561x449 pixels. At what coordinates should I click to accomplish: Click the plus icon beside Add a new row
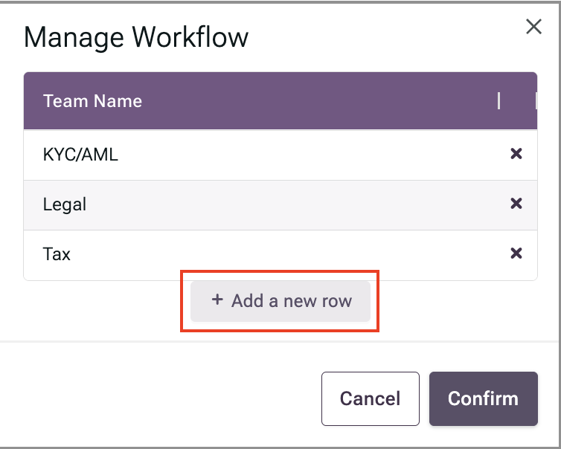[217, 300]
